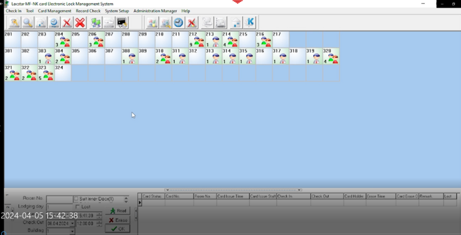
Task: Click the large red X toolbar icon
Action: (80, 22)
